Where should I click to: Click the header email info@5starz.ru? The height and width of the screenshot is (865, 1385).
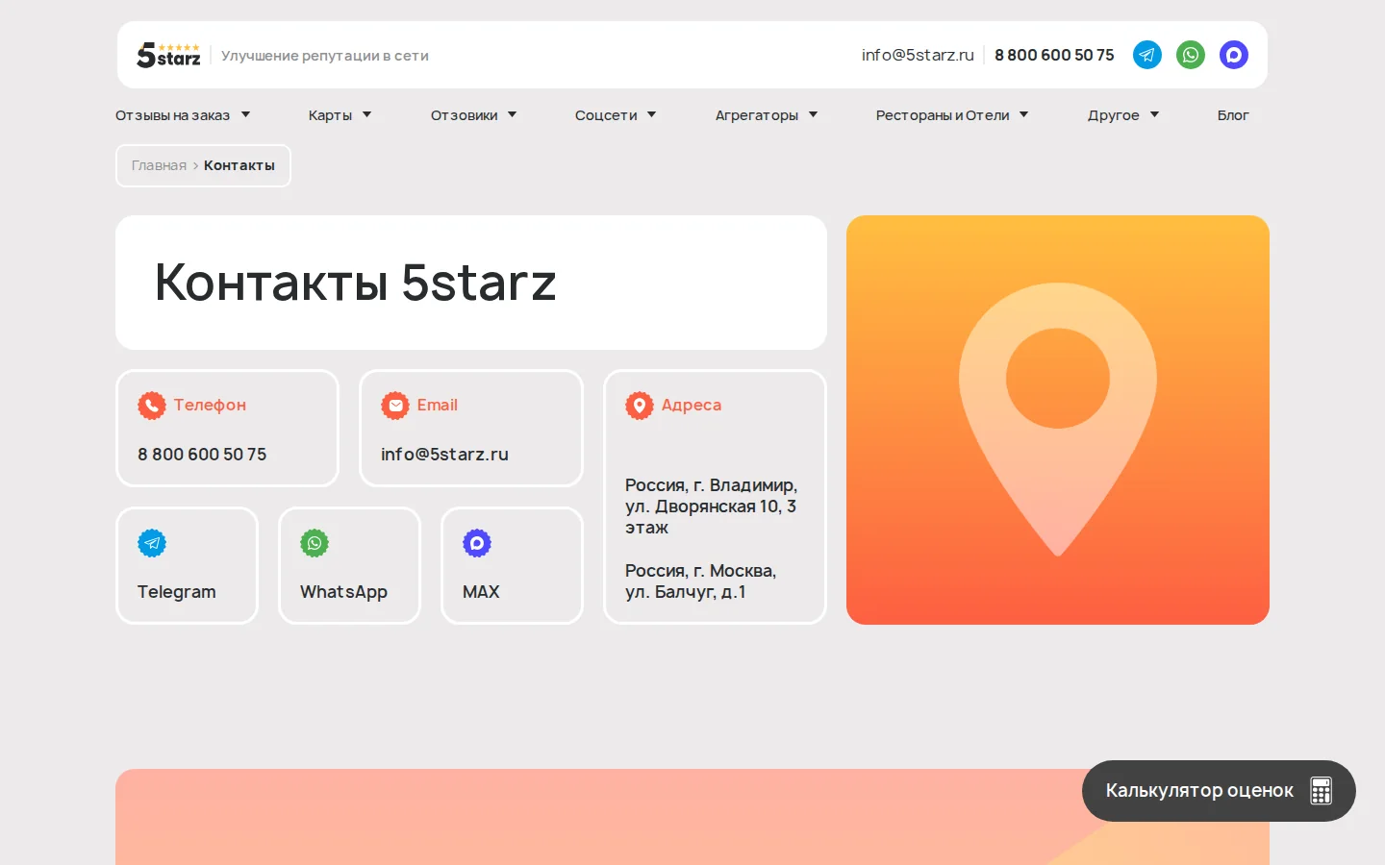point(918,55)
